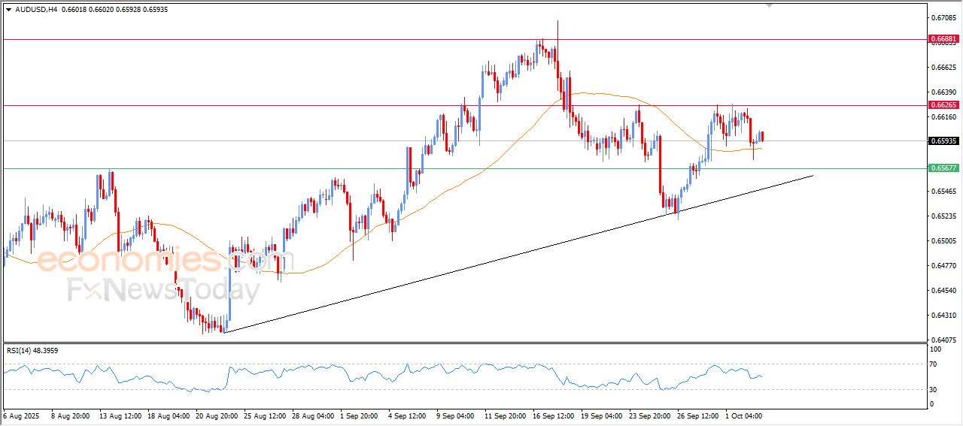Viewport: 963px width, 426px height.
Task: Click the FxNewsToday watermark logo
Action: 143,290
